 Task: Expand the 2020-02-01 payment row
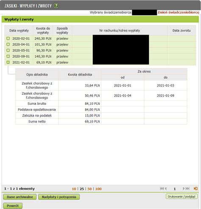coord(8,38)
